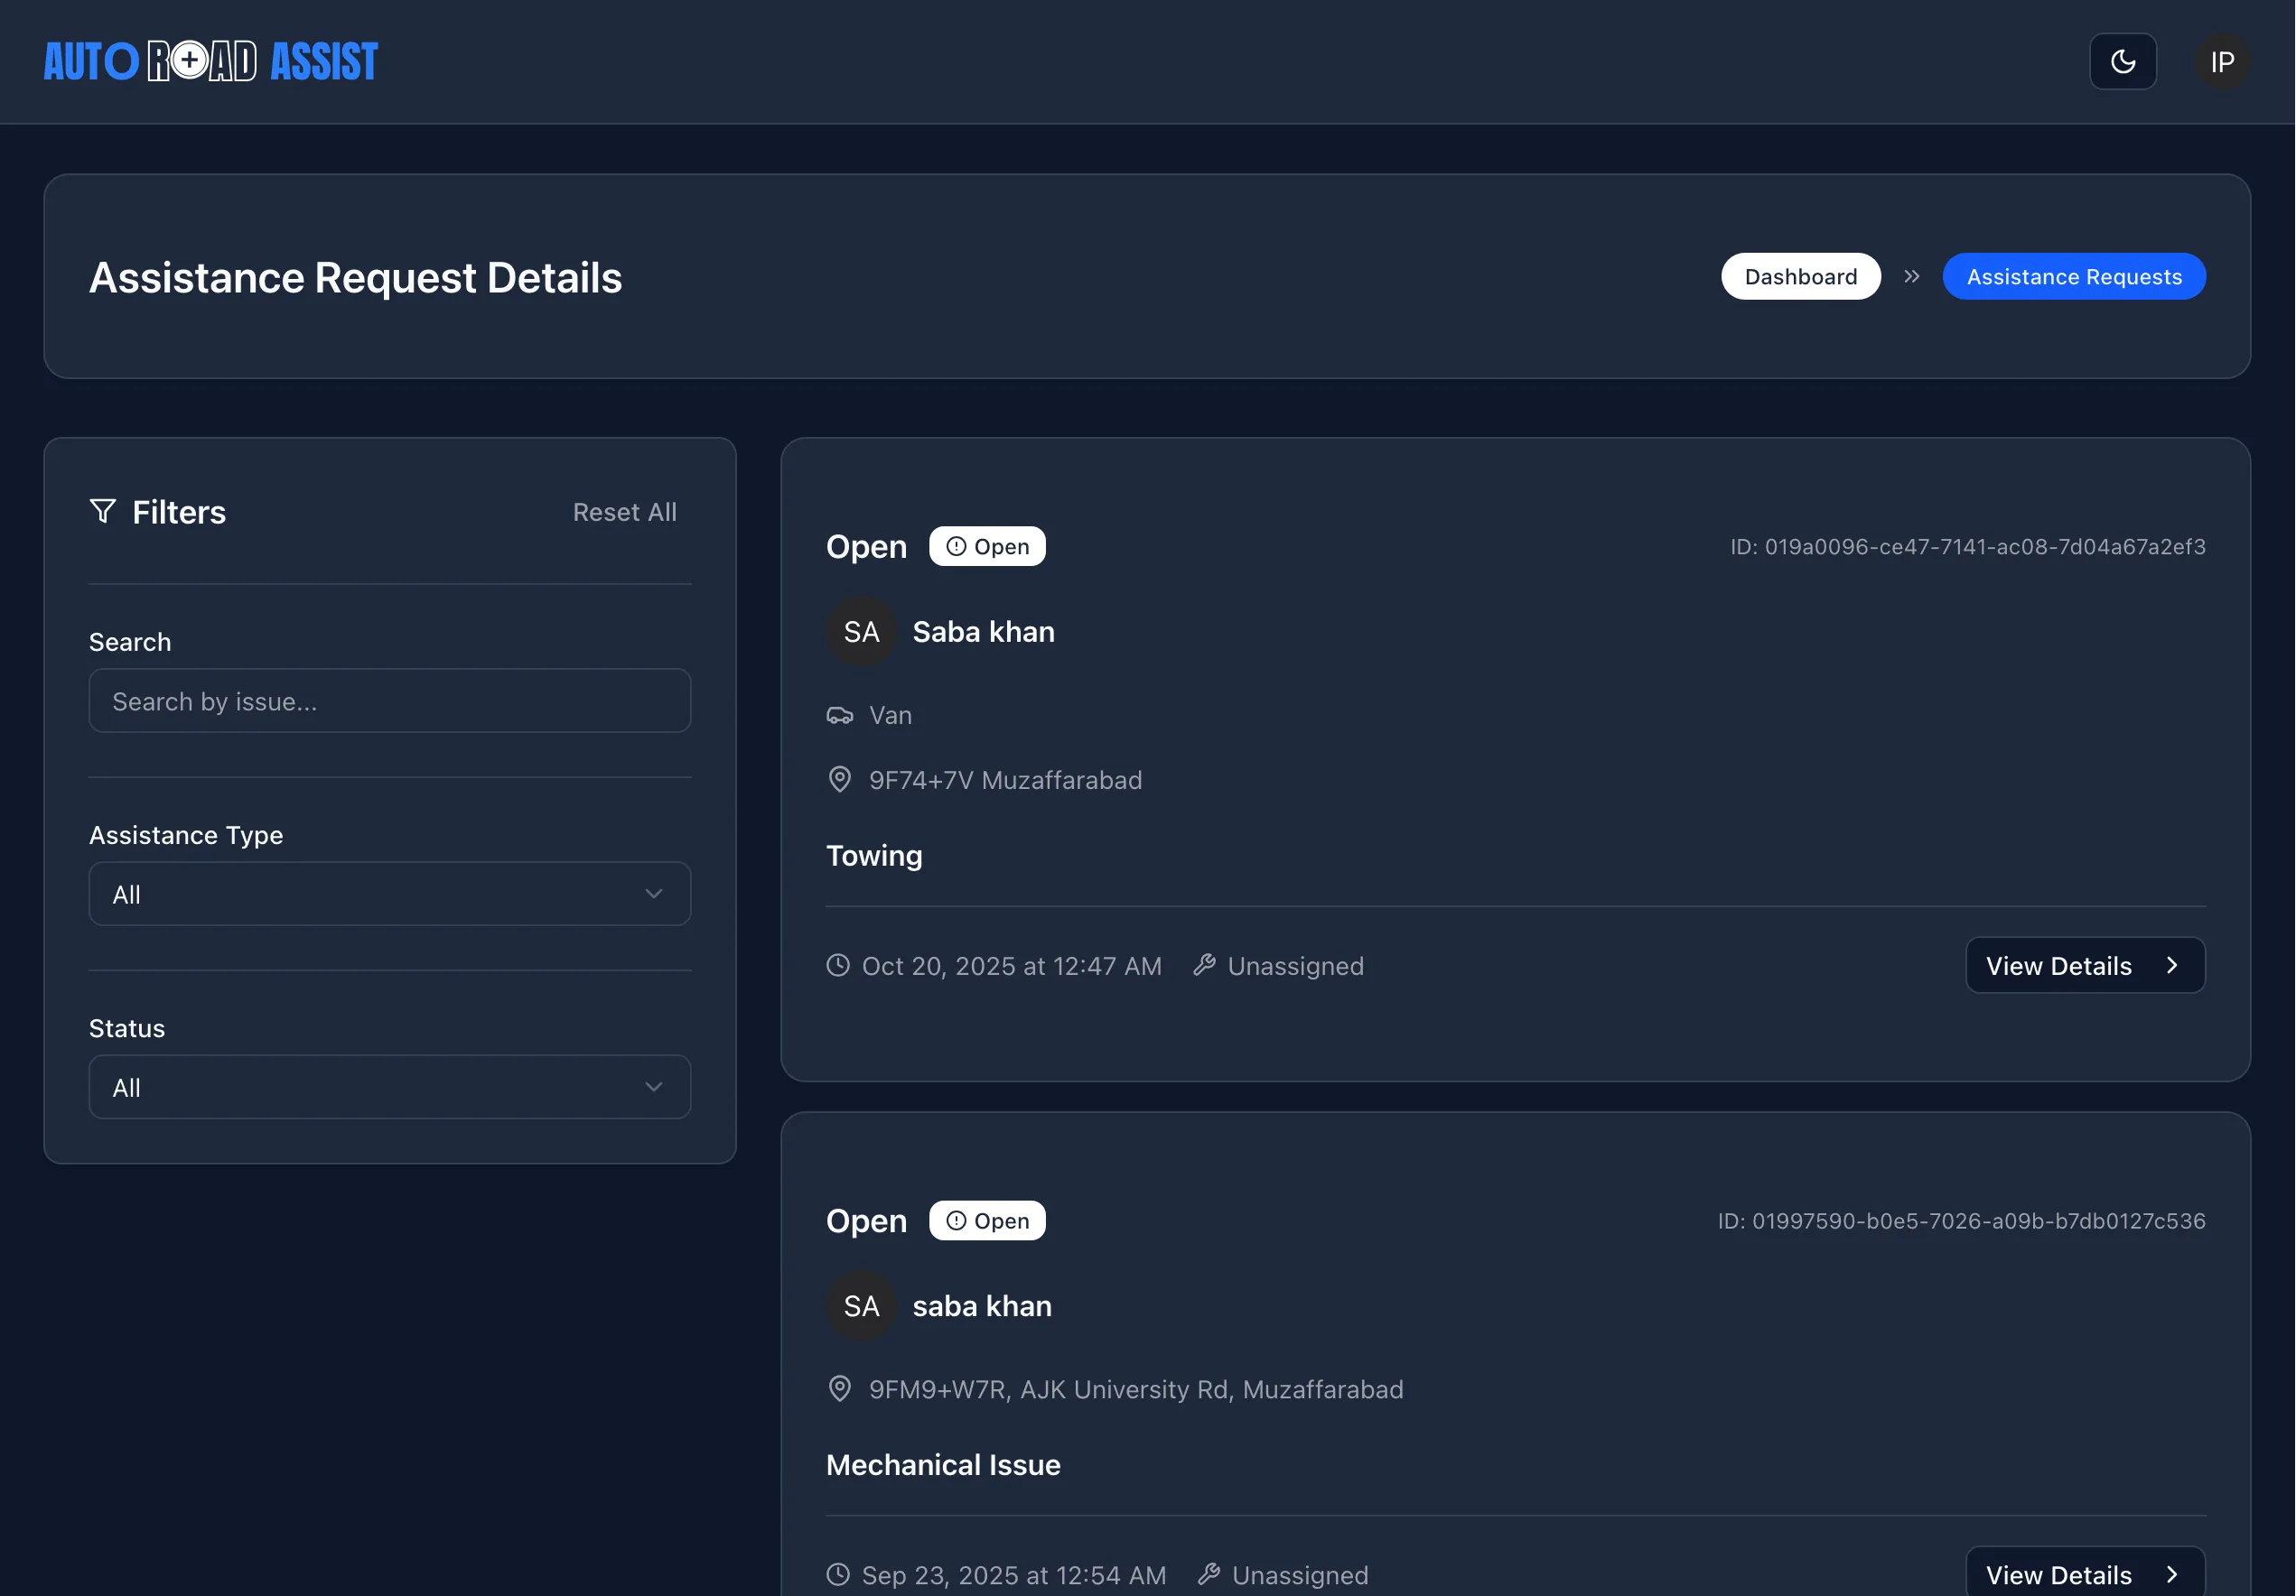Click the breadcrumb double-chevron separator

pos(1911,277)
